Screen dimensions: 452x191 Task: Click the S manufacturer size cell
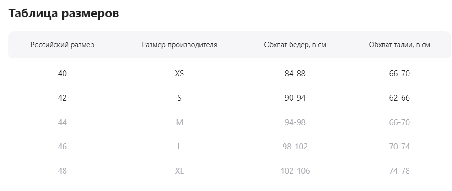[179, 98]
